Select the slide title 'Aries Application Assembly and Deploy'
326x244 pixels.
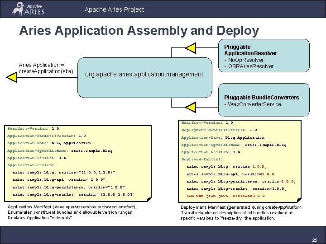[139, 30]
